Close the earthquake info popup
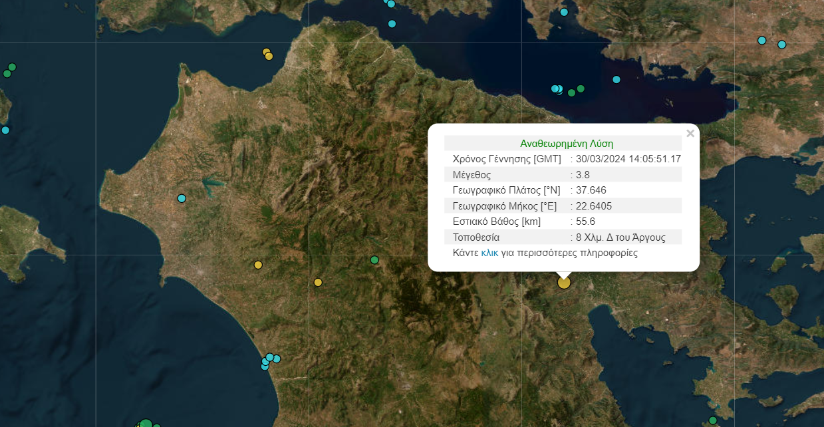 click(x=690, y=134)
